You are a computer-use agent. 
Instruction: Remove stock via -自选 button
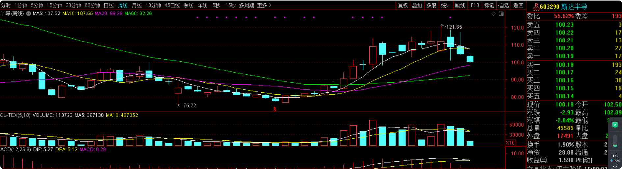(x=503, y=5)
